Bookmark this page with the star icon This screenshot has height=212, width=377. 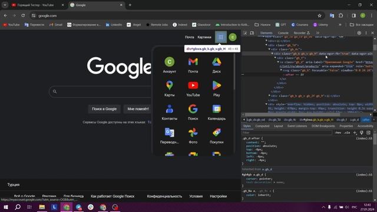[319, 16]
